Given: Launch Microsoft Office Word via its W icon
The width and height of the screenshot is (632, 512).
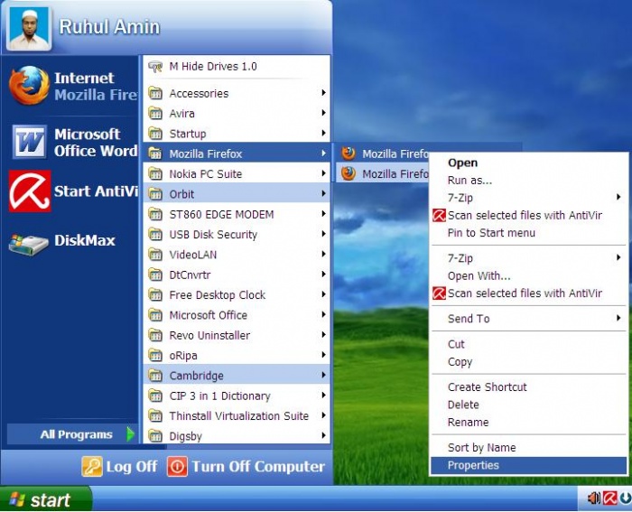Looking at the screenshot, I should click(x=29, y=142).
